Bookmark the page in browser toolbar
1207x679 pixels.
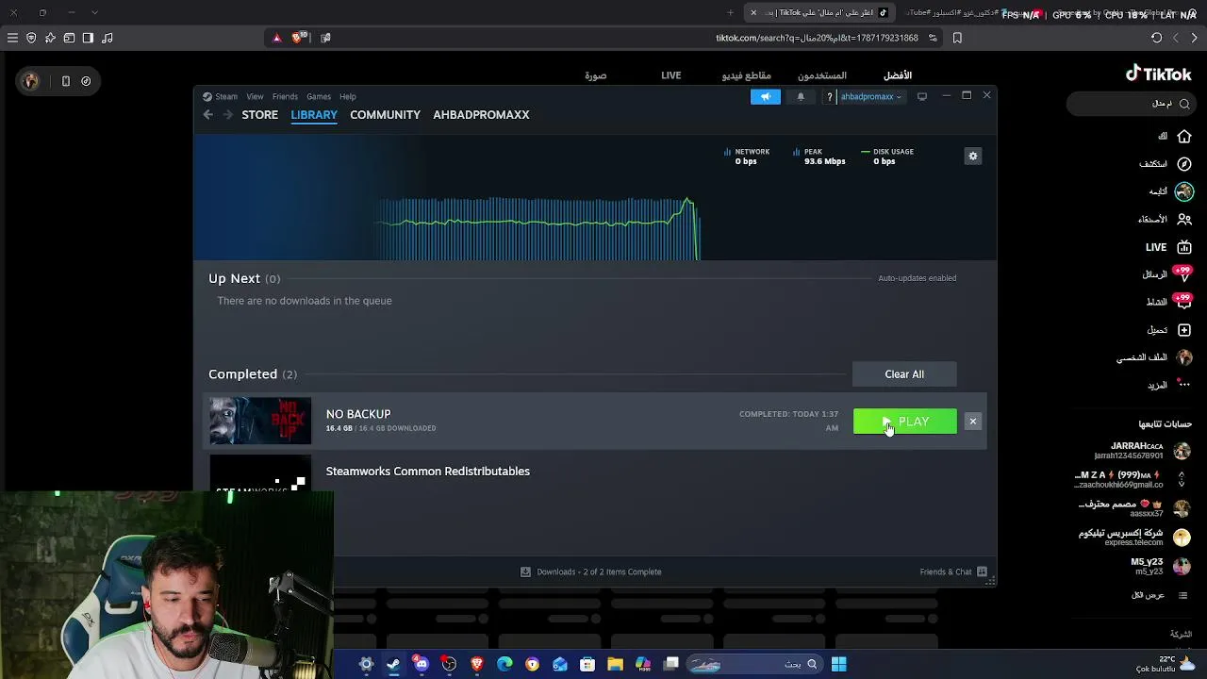click(957, 38)
